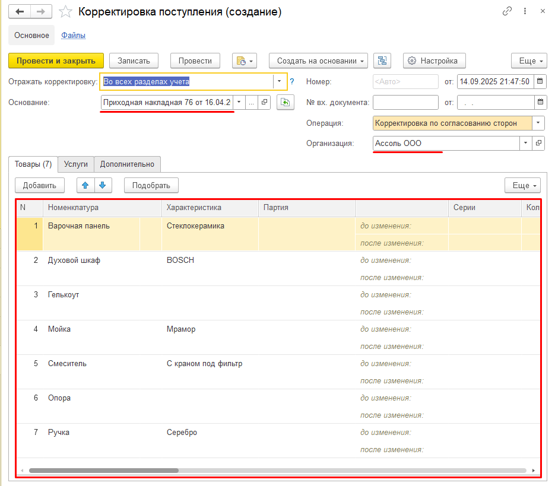Open document movements report icon dropdown

click(x=245, y=61)
